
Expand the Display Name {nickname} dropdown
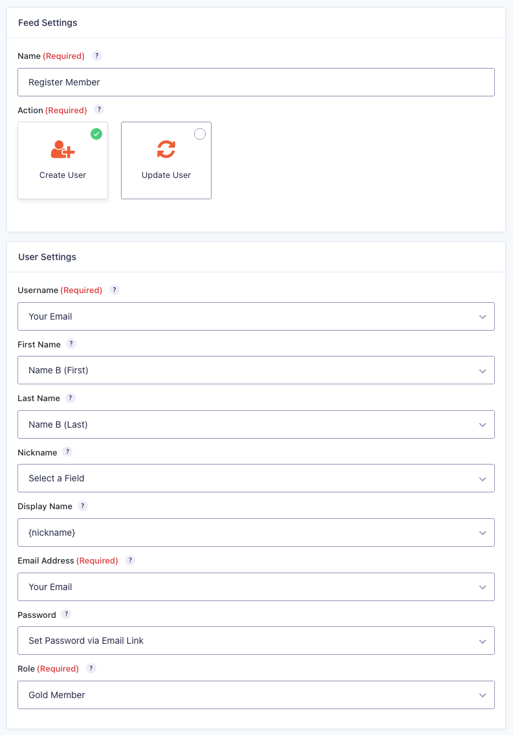pos(256,532)
